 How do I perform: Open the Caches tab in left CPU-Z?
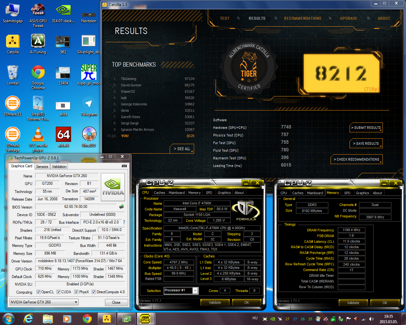coord(159,193)
